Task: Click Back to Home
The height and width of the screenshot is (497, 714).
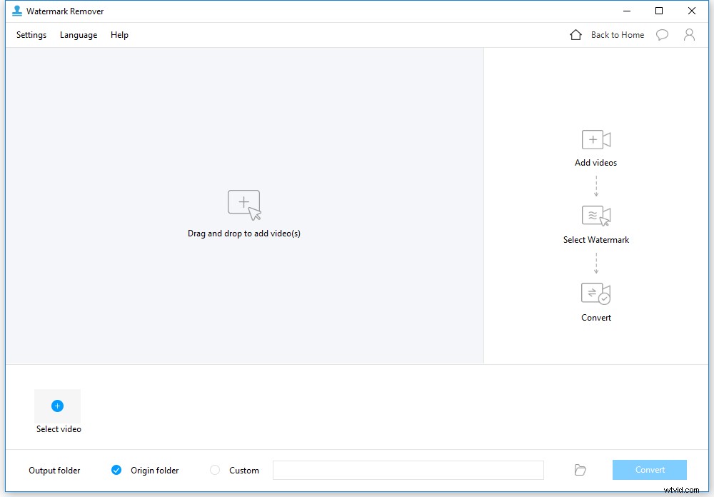Action: pos(617,34)
